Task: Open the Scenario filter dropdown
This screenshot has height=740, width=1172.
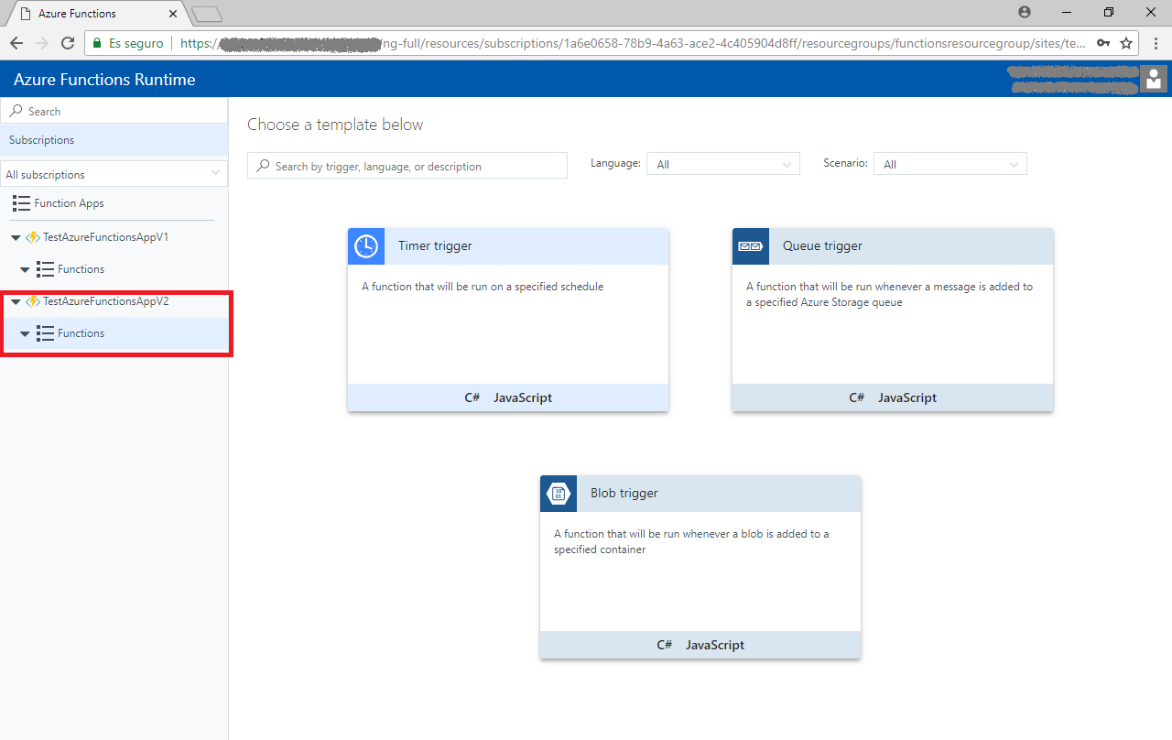Action: click(950, 164)
